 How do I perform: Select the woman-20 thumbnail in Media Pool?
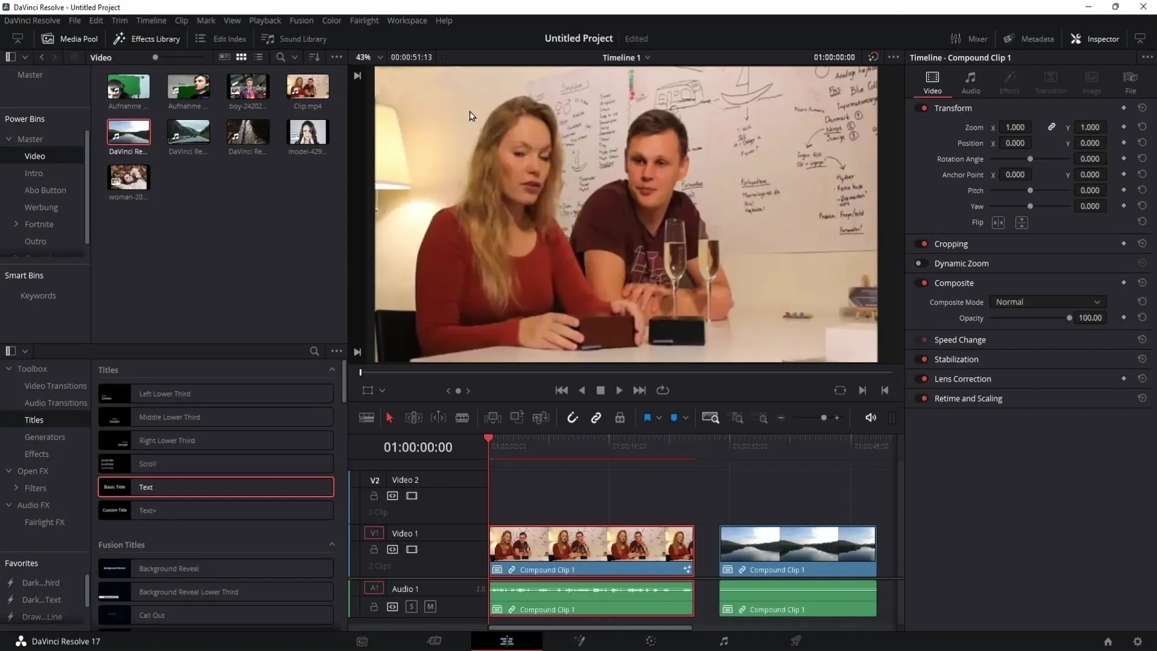(129, 177)
